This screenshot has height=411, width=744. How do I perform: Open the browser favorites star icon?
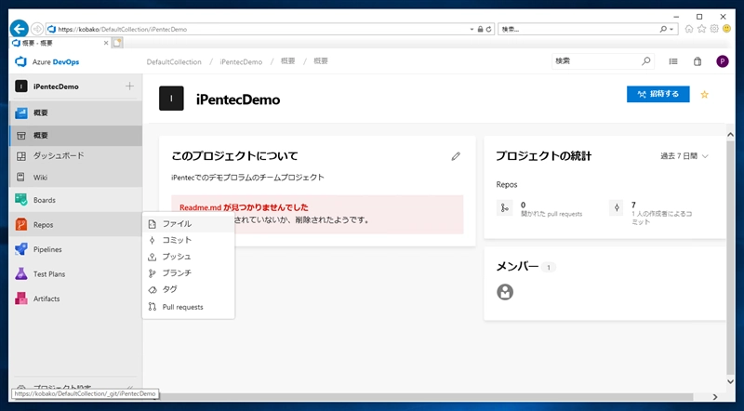(x=701, y=29)
